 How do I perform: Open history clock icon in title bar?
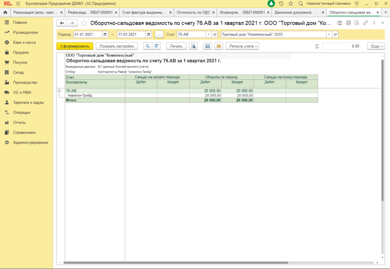(281, 4)
